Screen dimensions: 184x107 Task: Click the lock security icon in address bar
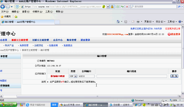click(x=112, y=7)
